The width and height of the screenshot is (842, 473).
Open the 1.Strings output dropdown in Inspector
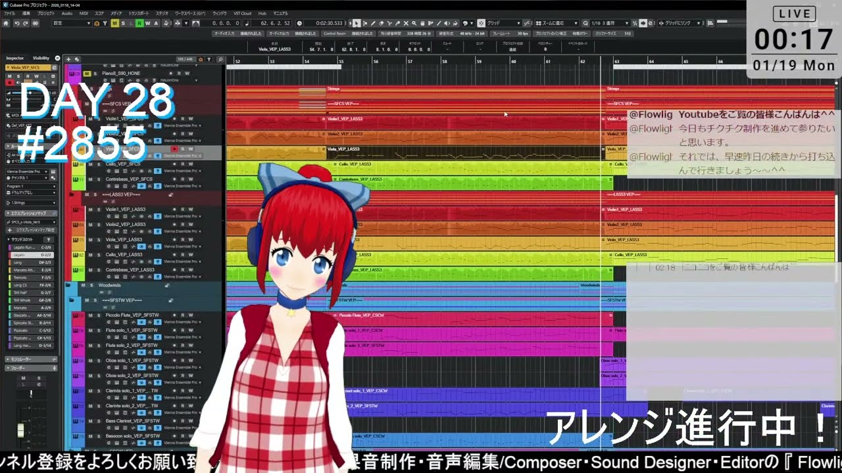tap(32, 203)
